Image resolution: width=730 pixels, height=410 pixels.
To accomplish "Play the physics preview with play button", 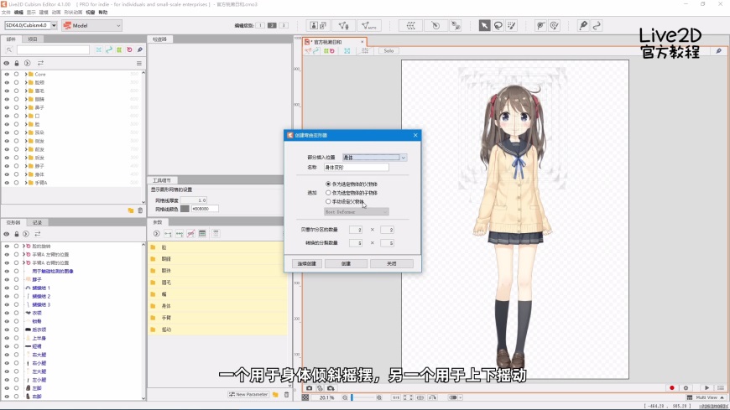I will tap(707, 387).
